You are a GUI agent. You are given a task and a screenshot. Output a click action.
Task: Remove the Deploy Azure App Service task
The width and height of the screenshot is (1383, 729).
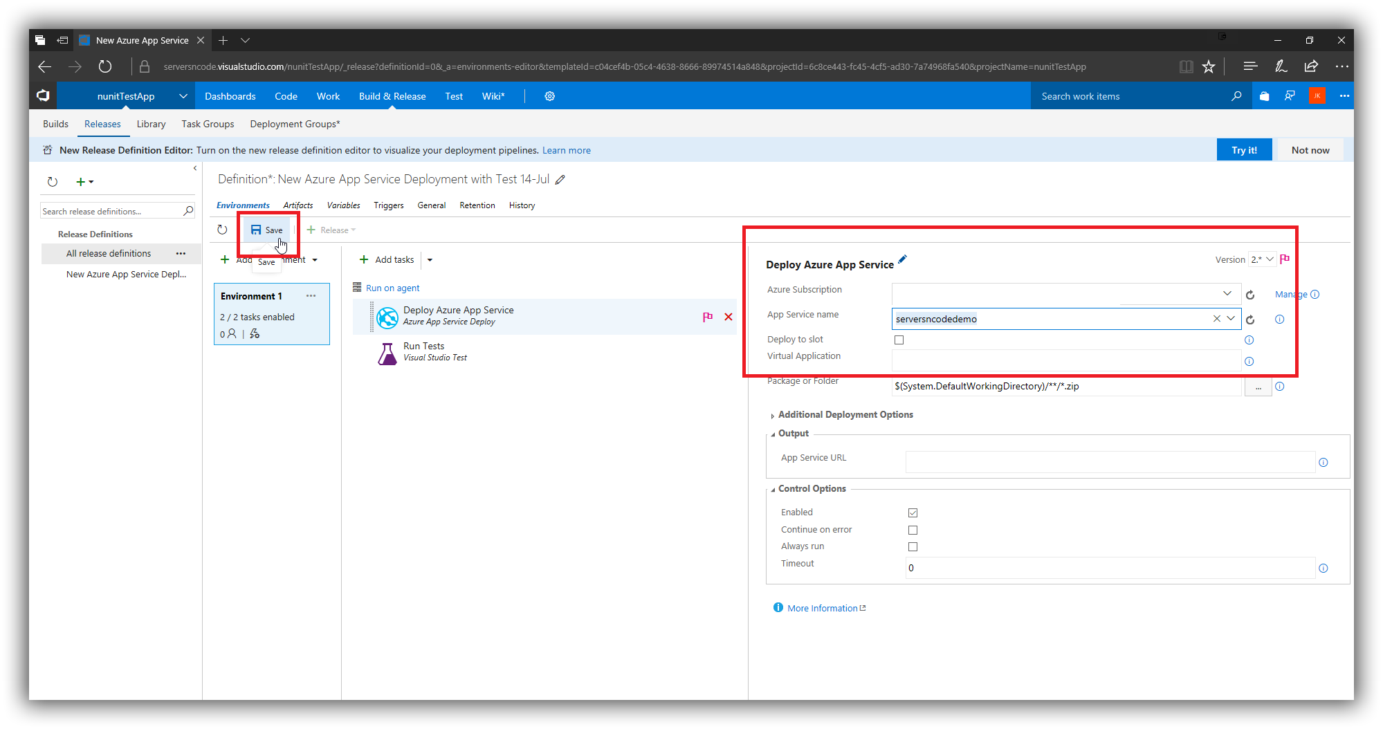(x=728, y=317)
